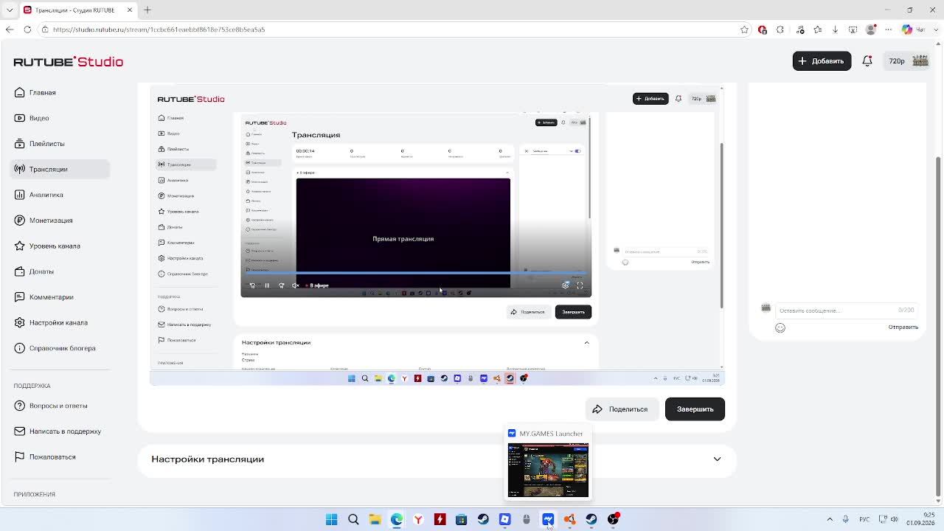This screenshot has height=531, width=944.
Task: Click the mouse app taskbar icon
Action: 526,519
